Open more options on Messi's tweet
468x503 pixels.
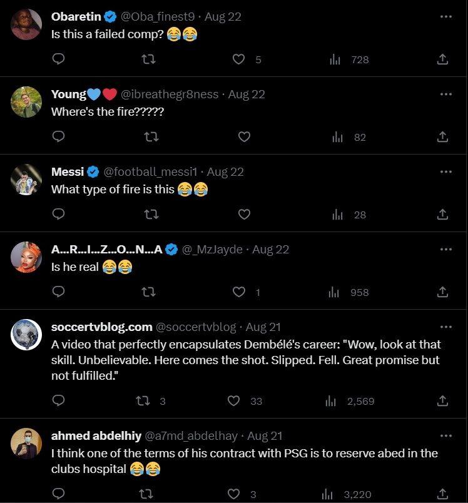[445, 171]
